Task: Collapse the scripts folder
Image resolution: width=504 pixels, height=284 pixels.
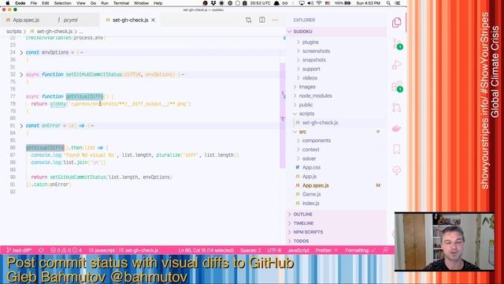Action: click(x=306, y=114)
